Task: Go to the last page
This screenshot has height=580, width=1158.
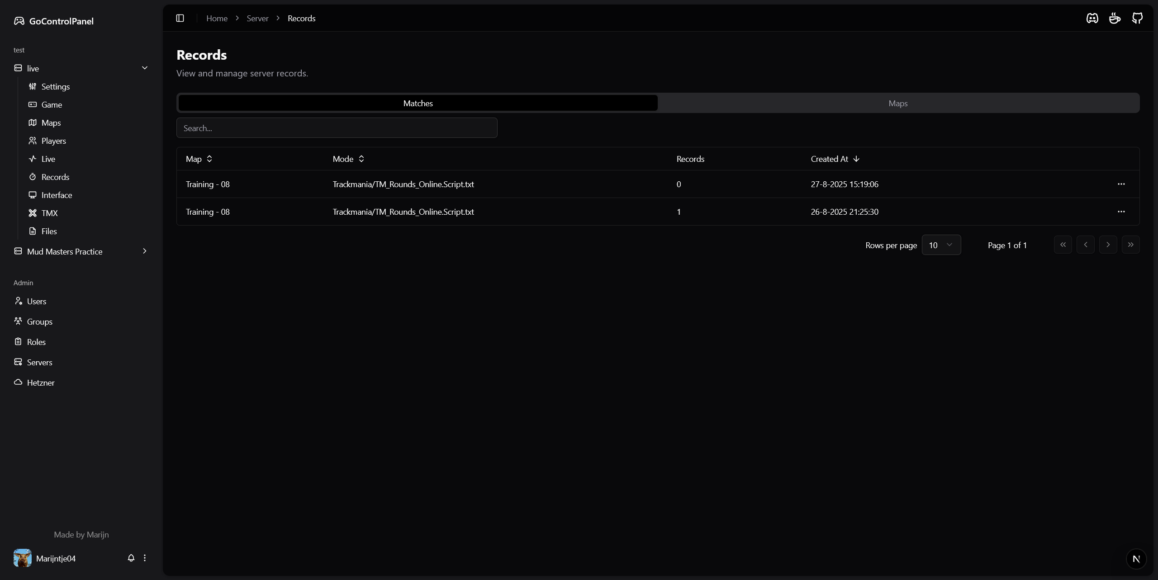Action: click(1130, 245)
